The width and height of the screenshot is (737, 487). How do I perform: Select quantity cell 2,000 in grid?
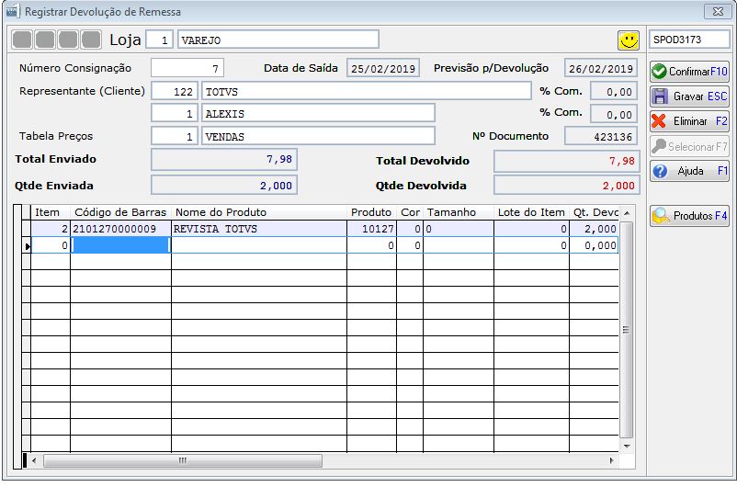click(595, 229)
